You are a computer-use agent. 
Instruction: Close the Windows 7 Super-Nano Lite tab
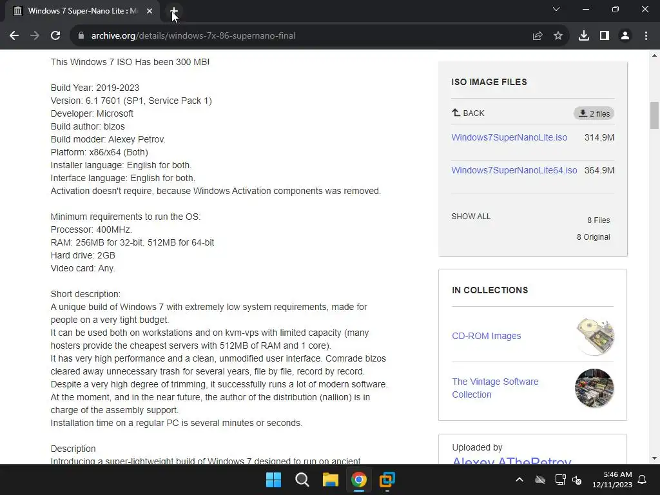[150, 11]
